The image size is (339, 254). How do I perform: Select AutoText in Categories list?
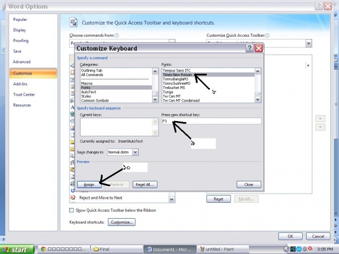(116, 92)
